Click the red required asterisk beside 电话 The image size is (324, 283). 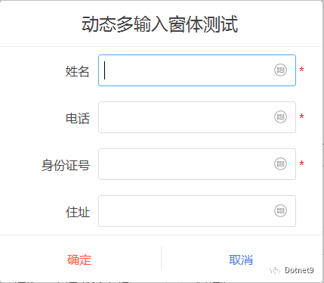(x=301, y=117)
